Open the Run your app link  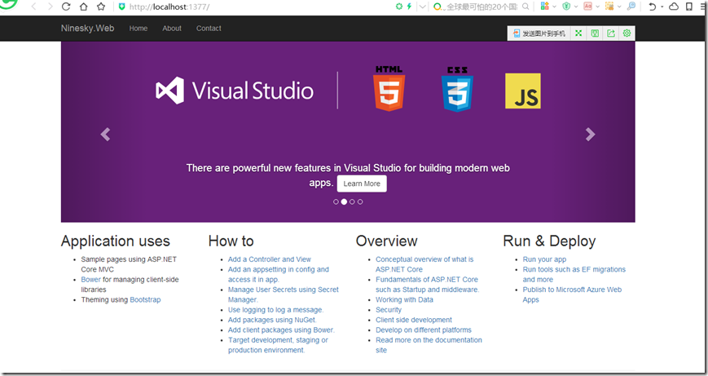click(x=544, y=259)
